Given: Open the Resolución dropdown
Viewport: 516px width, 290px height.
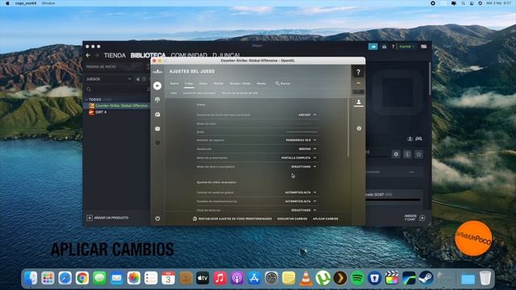Looking at the screenshot, I should [x=307, y=149].
